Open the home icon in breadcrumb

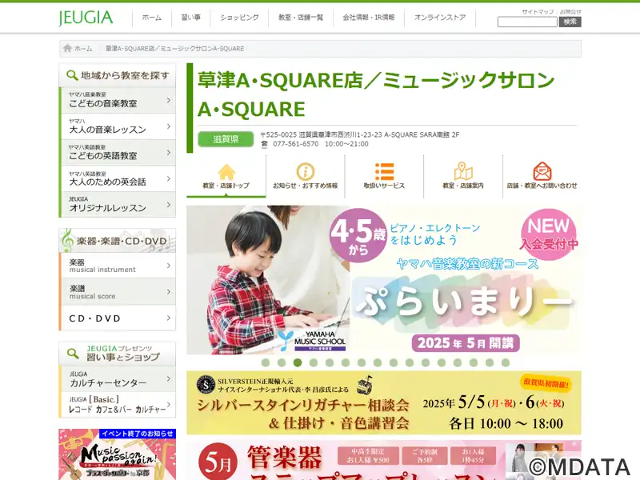pos(67,48)
